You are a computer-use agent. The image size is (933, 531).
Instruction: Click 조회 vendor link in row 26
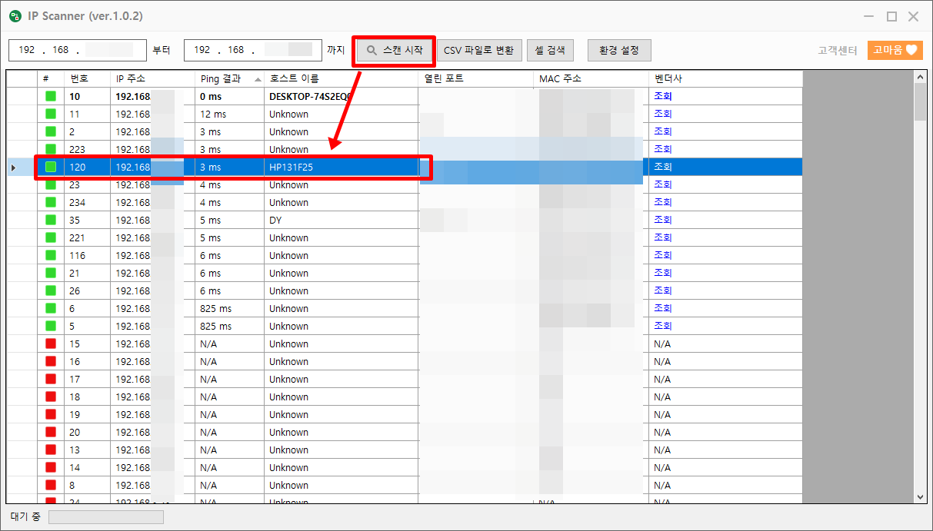coord(662,291)
